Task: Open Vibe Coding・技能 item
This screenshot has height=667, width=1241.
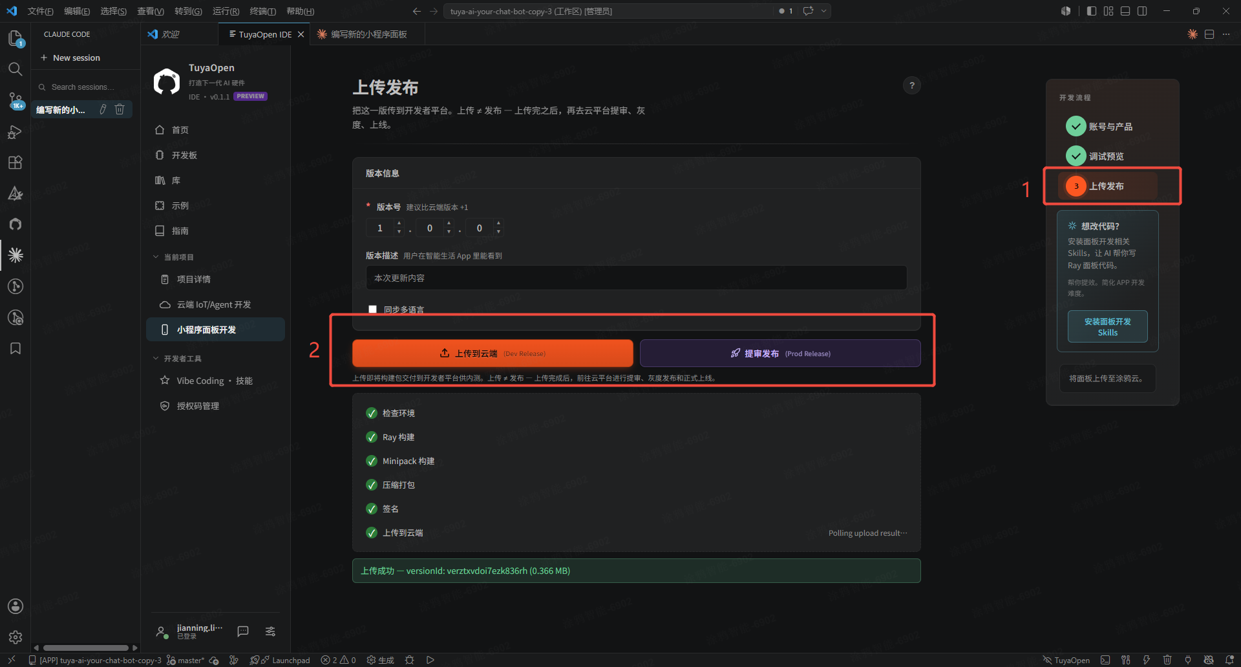Action: click(215, 381)
